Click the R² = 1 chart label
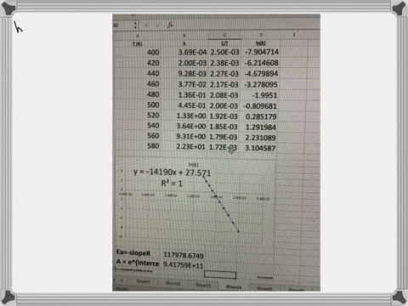This screenshot has height=306, width=408. click(x=172, y=184)
